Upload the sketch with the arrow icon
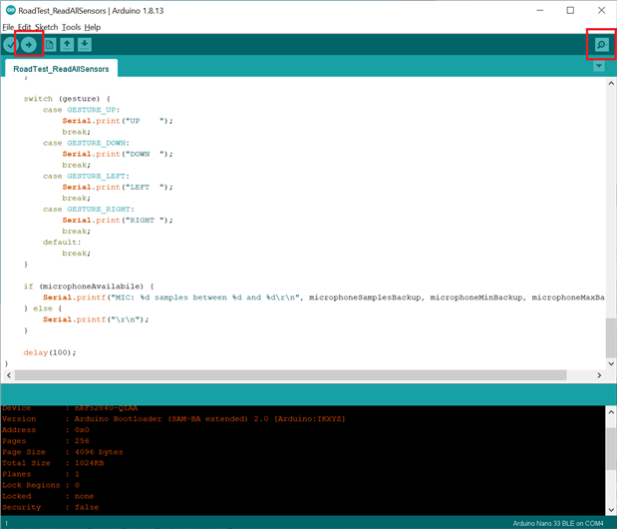Image resolution: width=617 pixels, height=529 pixels. 29,45
